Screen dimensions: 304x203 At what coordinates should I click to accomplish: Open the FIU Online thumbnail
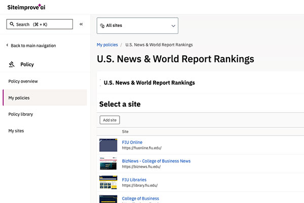(x=108, y=145)
